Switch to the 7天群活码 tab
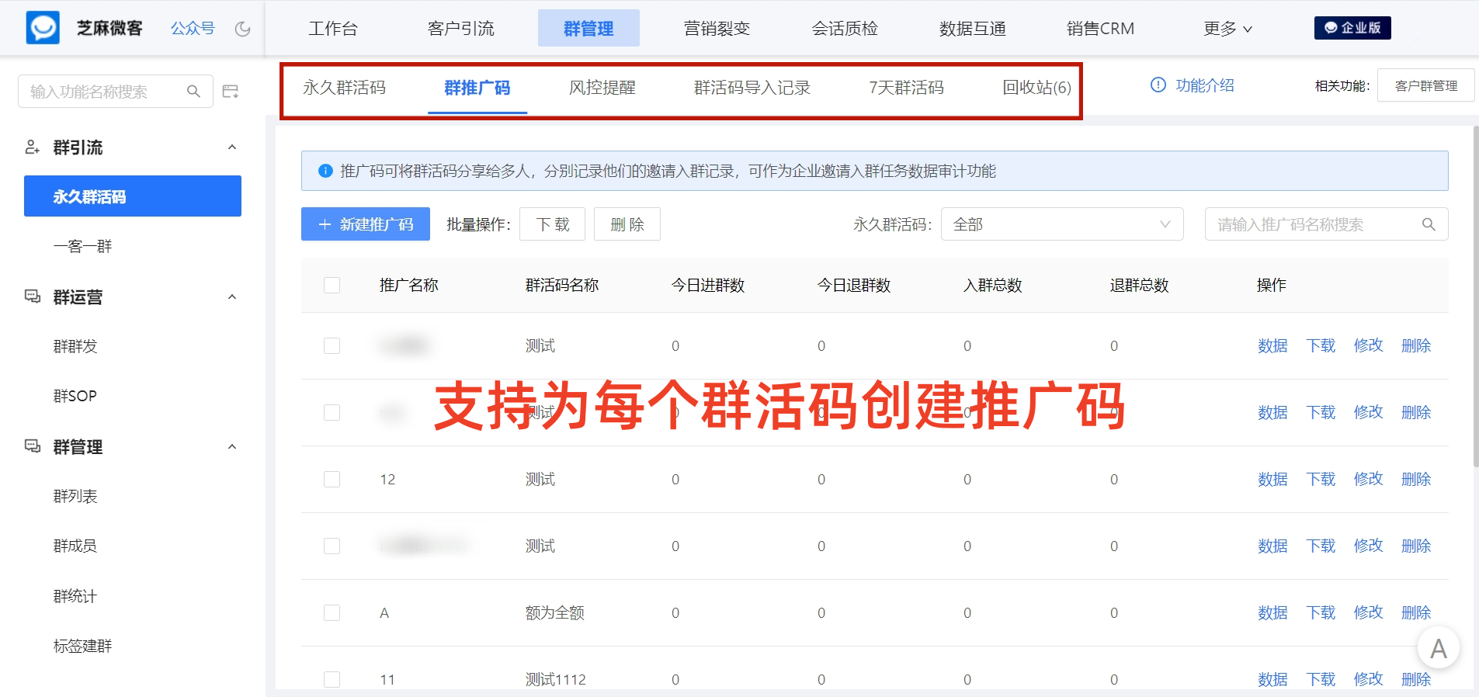Viewport: 1479px width, 697px height. pyautogui.click(x=906, y=88)
